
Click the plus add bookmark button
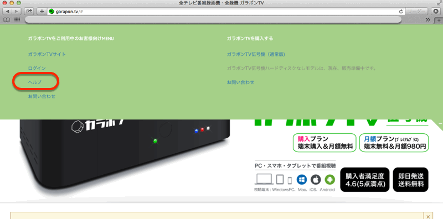click(42, 11)
